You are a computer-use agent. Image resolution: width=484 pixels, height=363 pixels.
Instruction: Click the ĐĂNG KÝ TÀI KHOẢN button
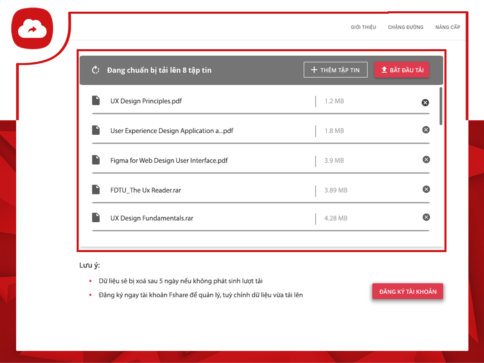(x=407, y=292)
